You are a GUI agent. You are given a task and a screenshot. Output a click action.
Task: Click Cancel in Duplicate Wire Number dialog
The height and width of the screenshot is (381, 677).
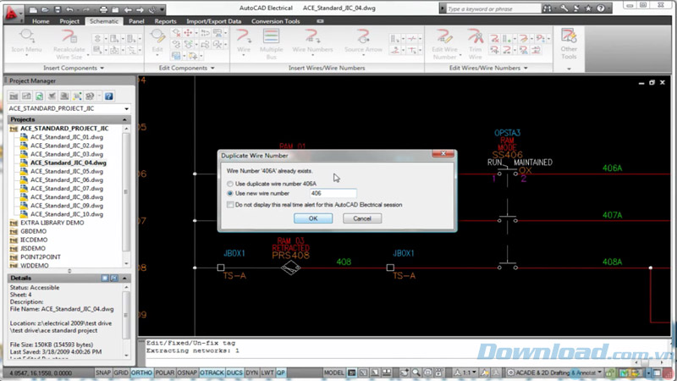pyautogui.click(x=361, y=218)
